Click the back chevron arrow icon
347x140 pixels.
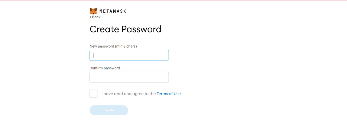[91, 17]
